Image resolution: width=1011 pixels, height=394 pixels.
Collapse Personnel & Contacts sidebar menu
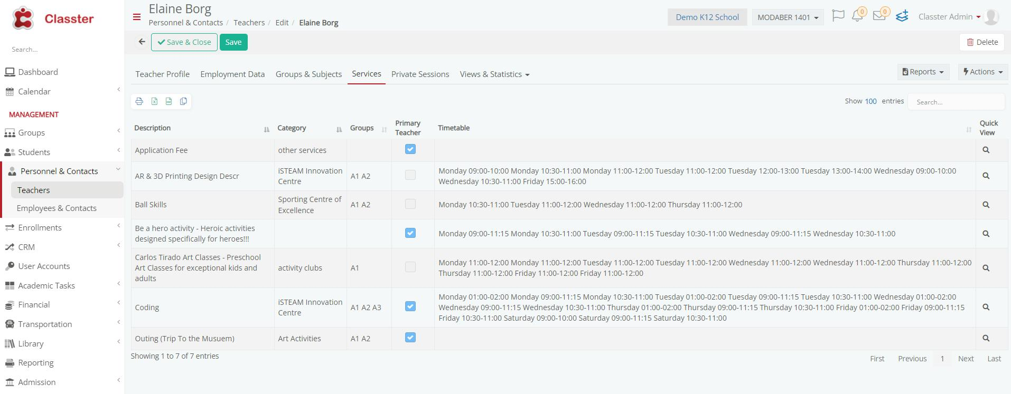click(x=62, y=171)
